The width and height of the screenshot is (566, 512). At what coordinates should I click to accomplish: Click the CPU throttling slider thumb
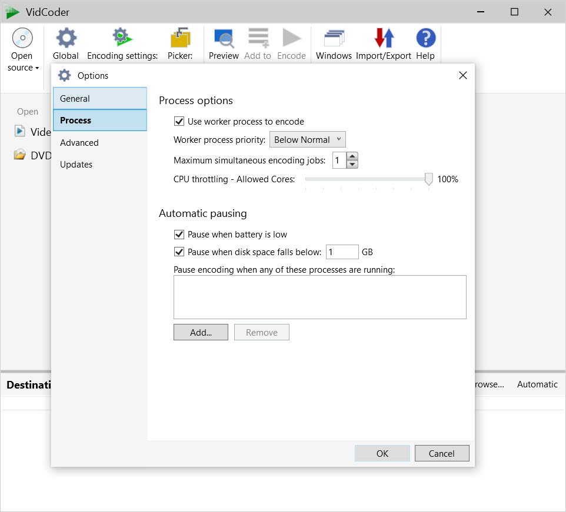point(428,179)
